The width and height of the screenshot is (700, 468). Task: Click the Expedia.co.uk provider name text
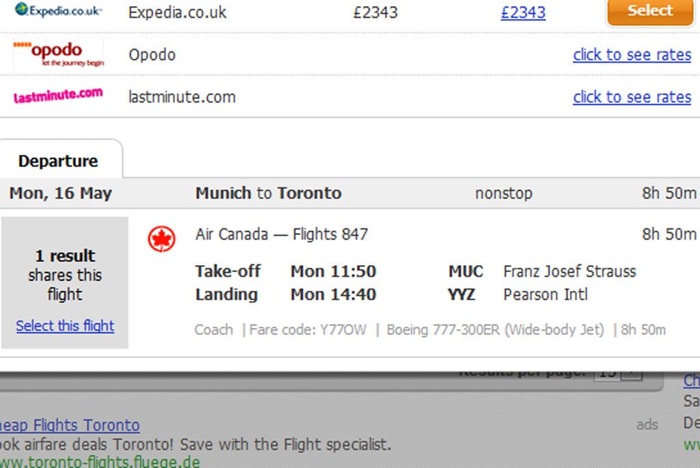(178, 12)
